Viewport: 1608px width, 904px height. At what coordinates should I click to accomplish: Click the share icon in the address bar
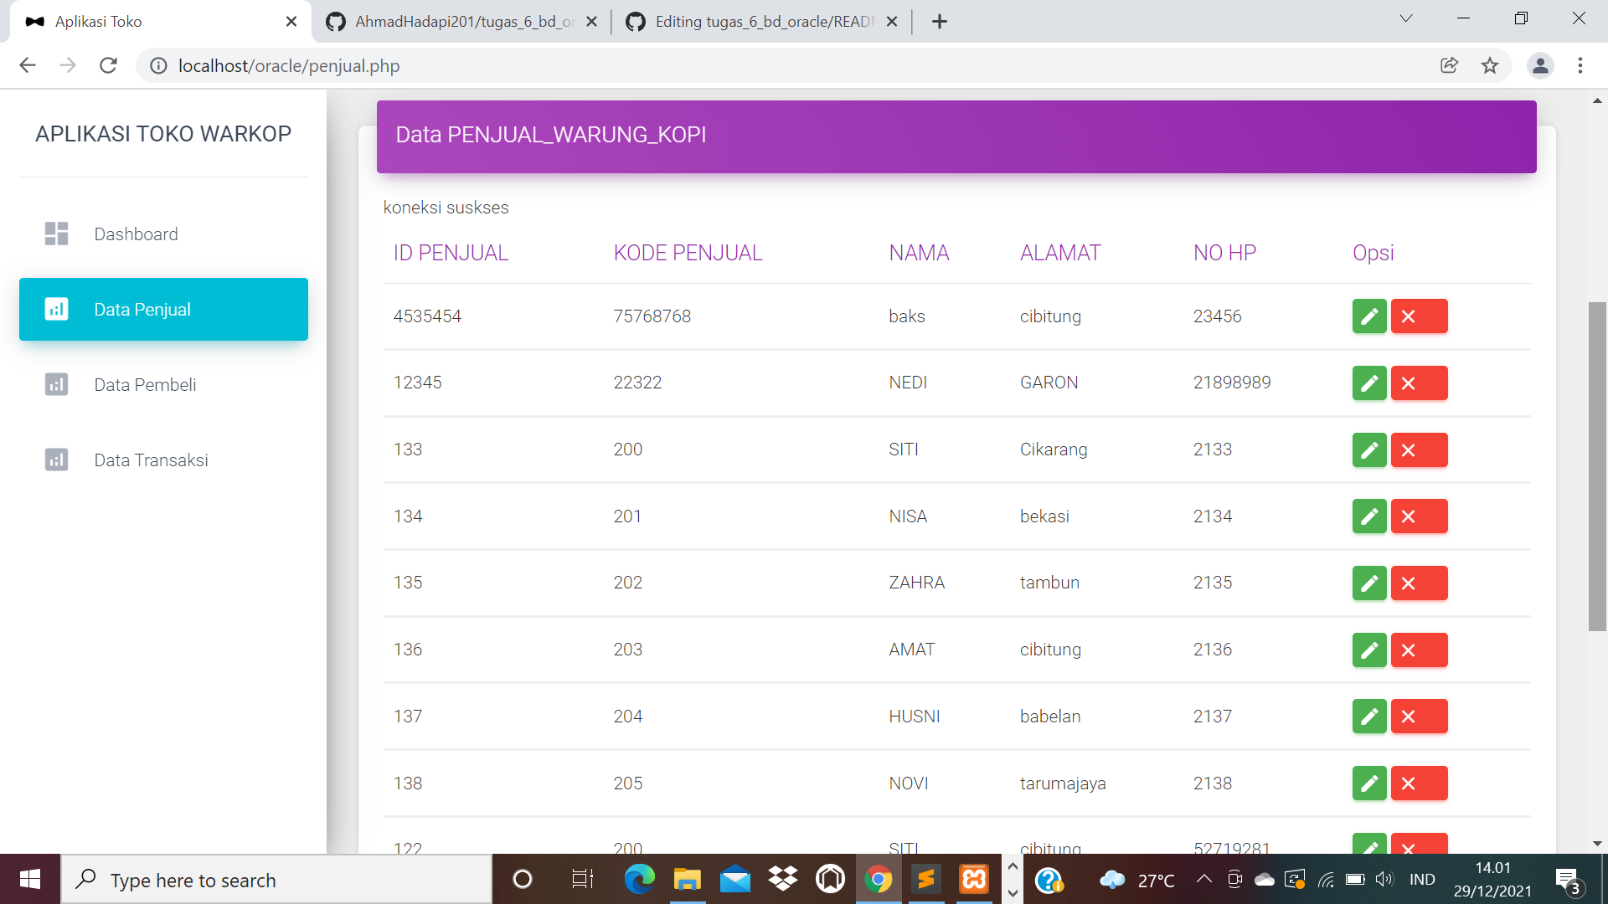click(1450, 65)
